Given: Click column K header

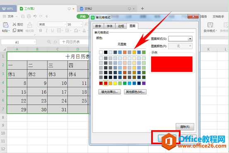Looking at the screenshot, I should click(x=208, y=49).
